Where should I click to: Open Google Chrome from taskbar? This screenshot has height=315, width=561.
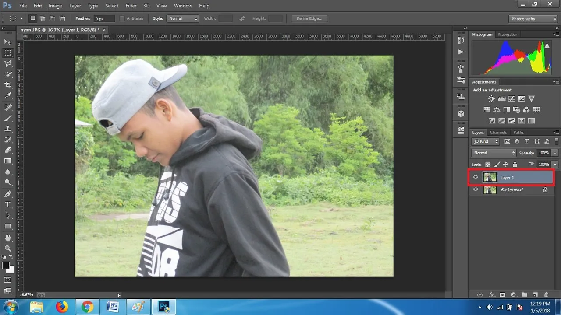pos(87,307)
